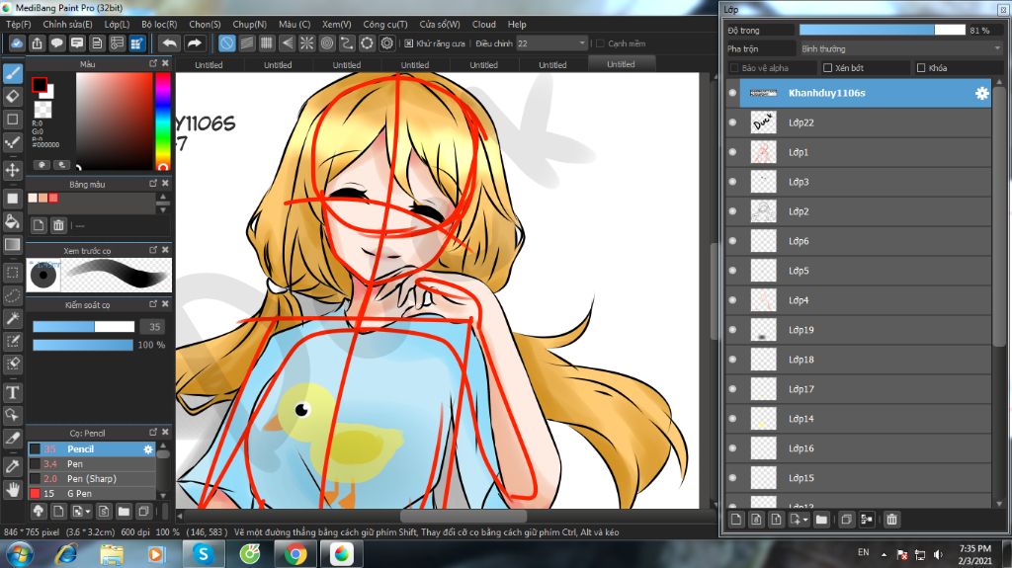This screenshot has width=1012, height=568.
Task: Enable the crisscross grid snap guide
Action: pos(267,43)
